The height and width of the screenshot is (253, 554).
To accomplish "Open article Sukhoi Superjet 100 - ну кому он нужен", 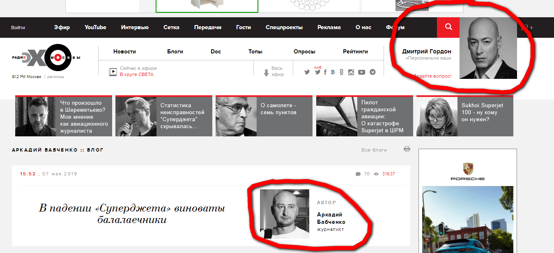I will [x=465, y=116].
